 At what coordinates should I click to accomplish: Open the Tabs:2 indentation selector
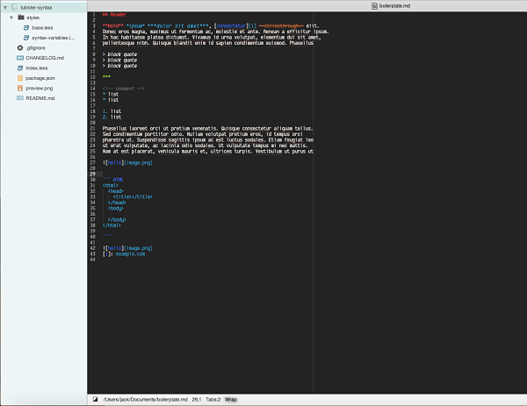coord(213,399)
